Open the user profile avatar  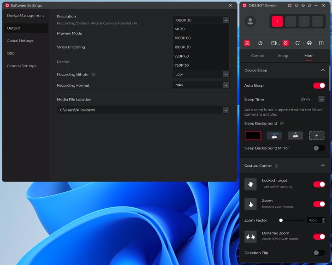(x=250, y=21)
